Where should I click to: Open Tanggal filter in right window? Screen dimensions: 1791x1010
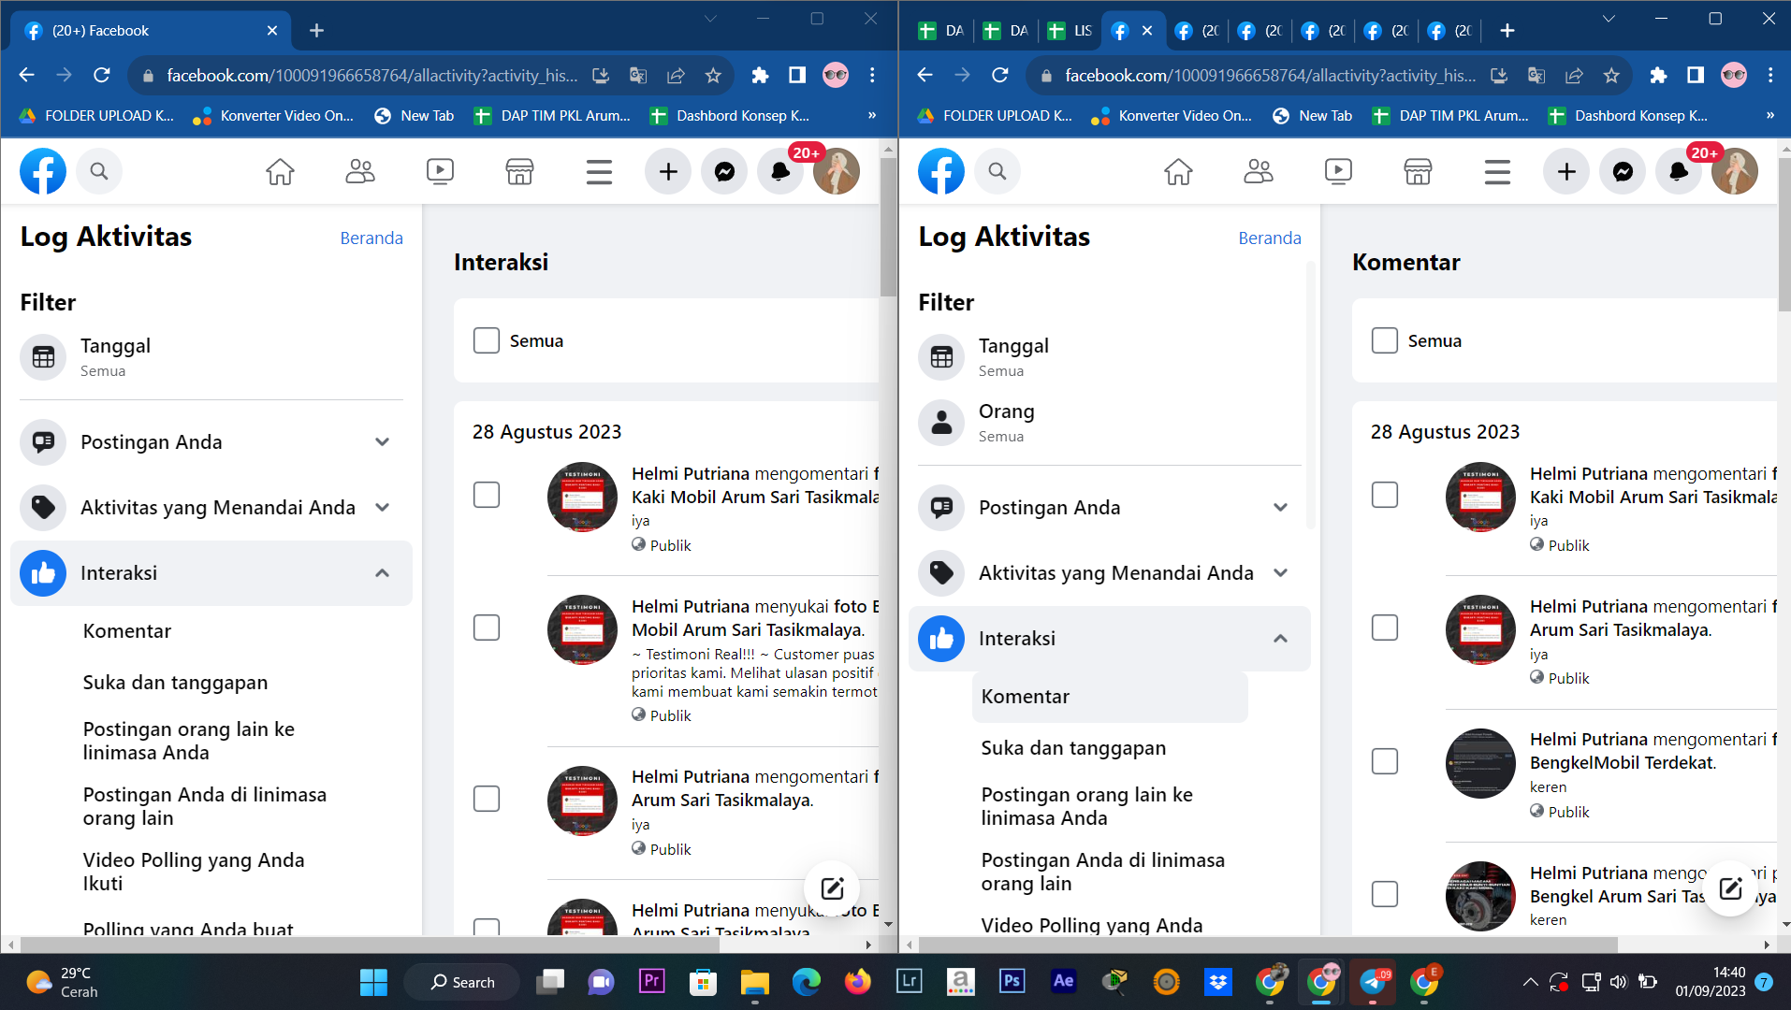click(1110, 357)
